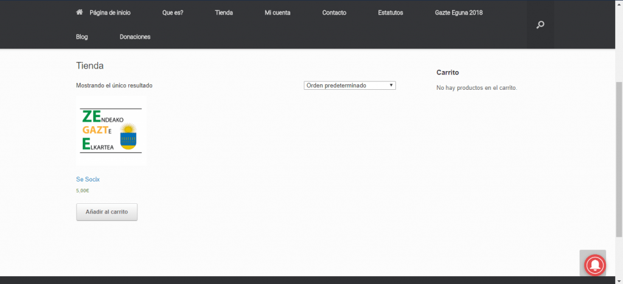This screenshot has width=623, height=284.
Task: Open the Tienda menu item
Action: [x=224, y=13]
